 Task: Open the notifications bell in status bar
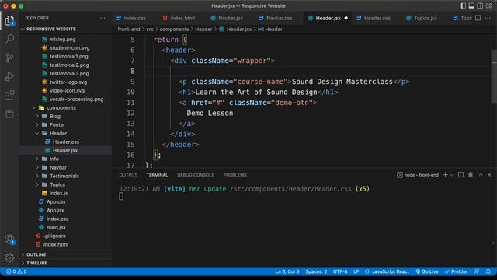pyautogui.click(x=488, y=271)
